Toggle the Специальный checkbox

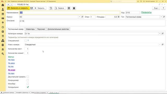click(26, 41)
